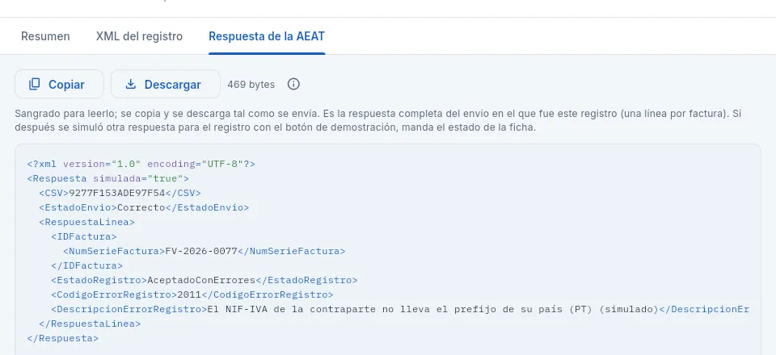
Task: Click the closing /RespuestaLinea tag
Action: pos(90,324)
